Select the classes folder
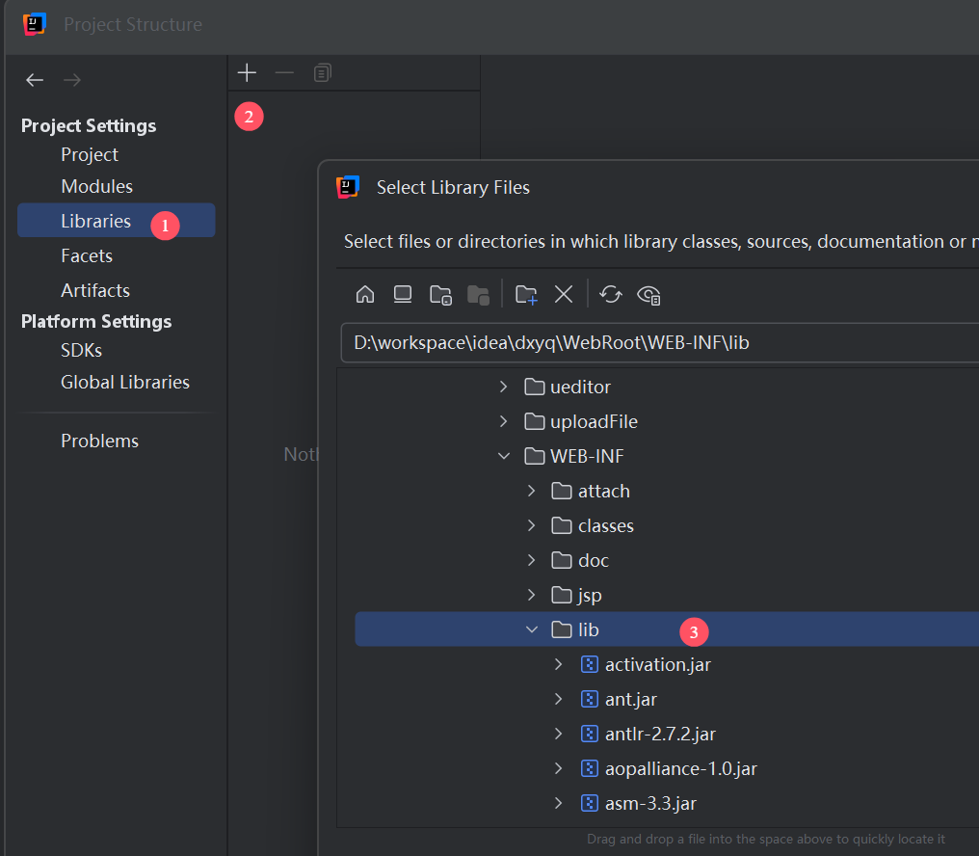 pyautogui.click(x=605, y=526)
